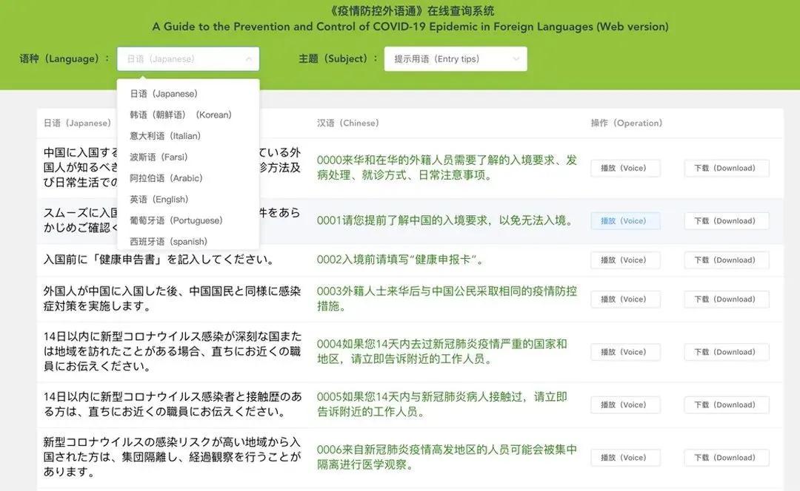The height and width of the screenshot is (491, 800).
Task: Collapse the Language dropdown via its arrow
Action: (x=249, y=59)
